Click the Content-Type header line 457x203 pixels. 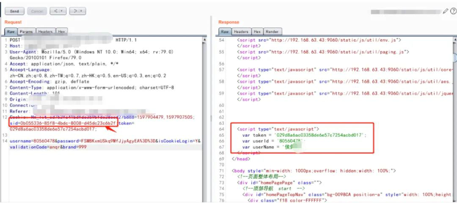click(92, 87)
